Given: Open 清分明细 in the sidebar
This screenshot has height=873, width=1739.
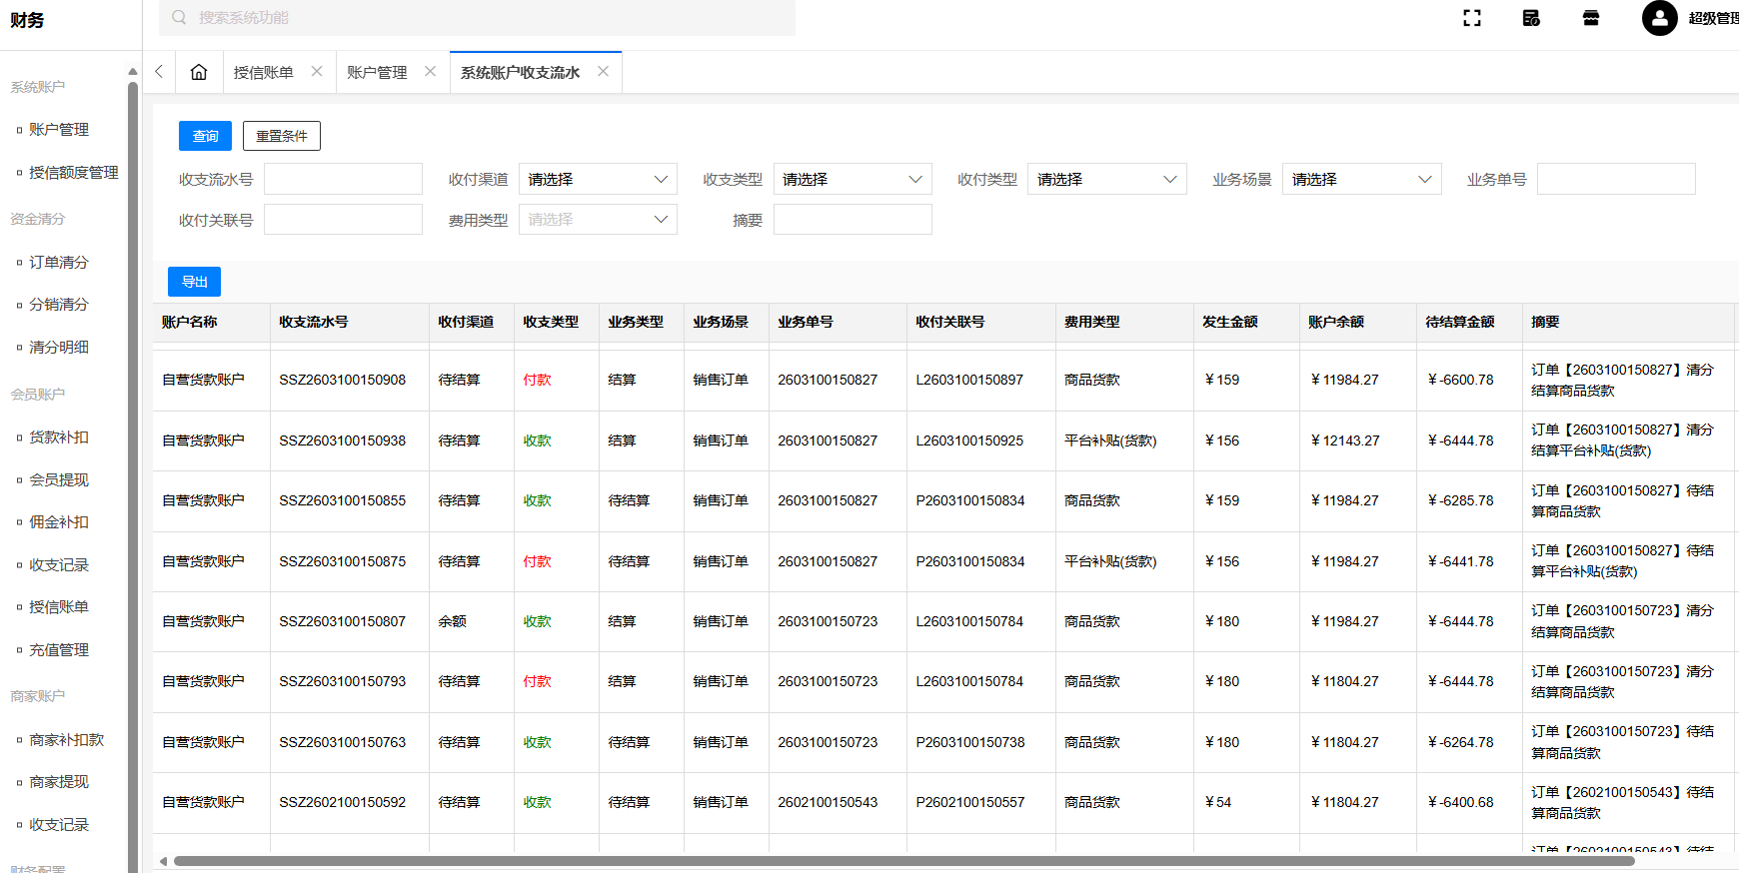Looking at the screenshot, I should coord(59,348).
